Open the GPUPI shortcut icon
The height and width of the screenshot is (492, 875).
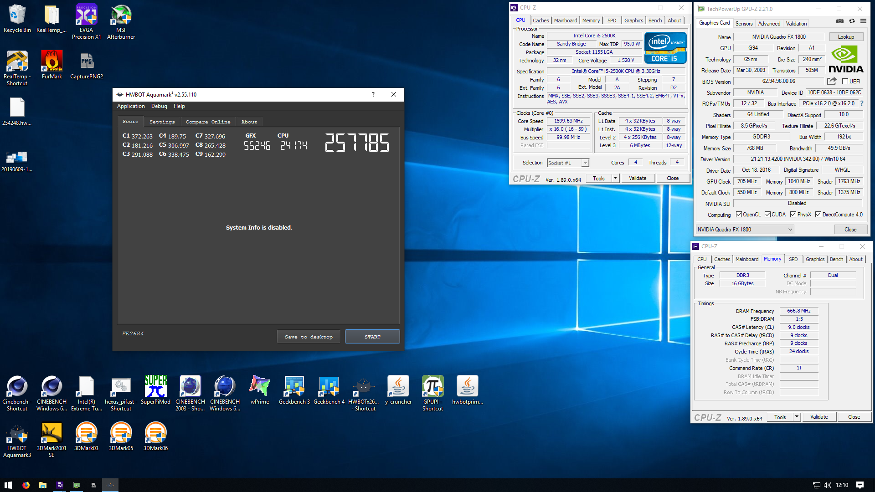pyautogui.click(x=432, y=393)
